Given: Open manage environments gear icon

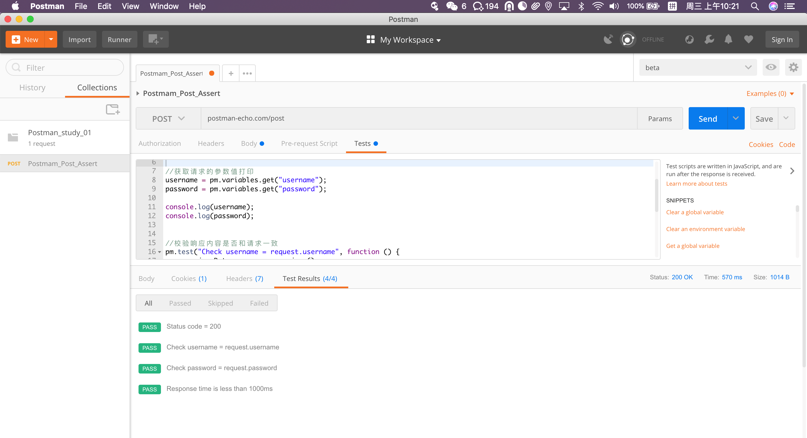Looking at the screenshot, I should coord(793,67).
